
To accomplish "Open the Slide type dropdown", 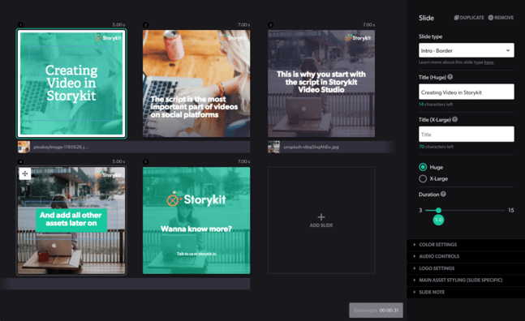I will (x=467, y=50).
